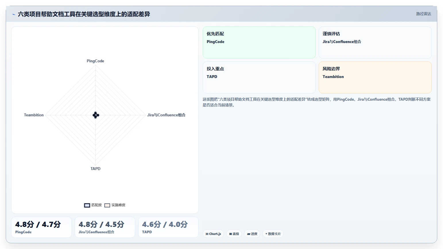
Task: Click the header icon beside the title
Action: (x=13, y=14)
